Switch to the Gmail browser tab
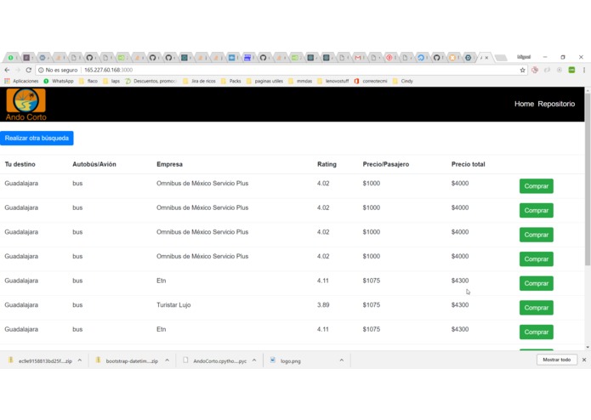 tap(358, 58)
